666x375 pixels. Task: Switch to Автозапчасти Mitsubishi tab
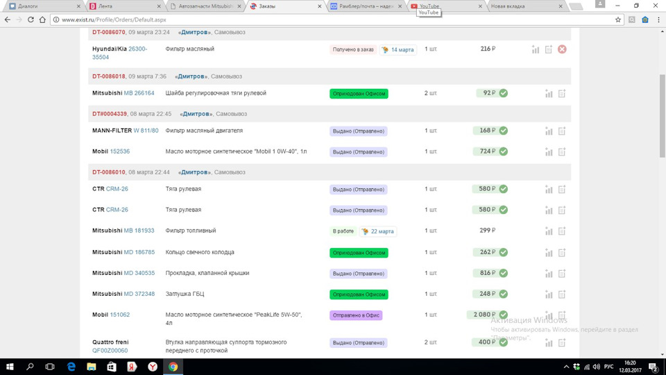click(204, 6)
